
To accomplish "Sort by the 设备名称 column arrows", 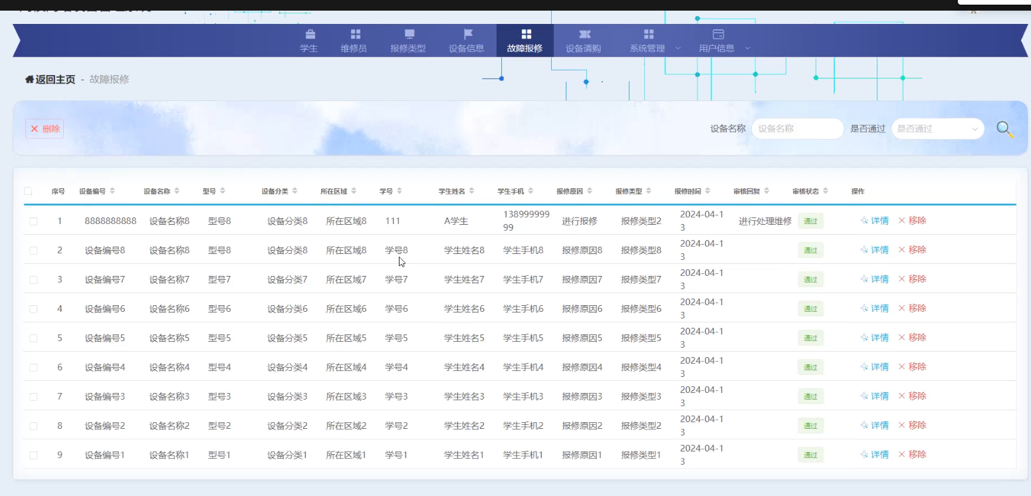I will click(177, 191).
